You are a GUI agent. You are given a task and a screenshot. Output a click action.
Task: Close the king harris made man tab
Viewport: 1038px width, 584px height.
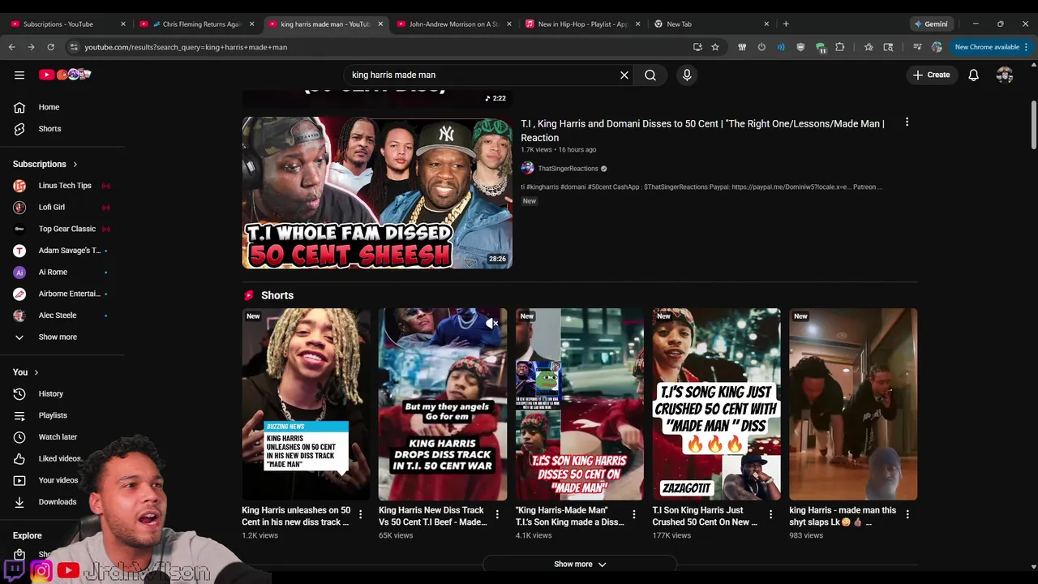(x=380, y=24)
